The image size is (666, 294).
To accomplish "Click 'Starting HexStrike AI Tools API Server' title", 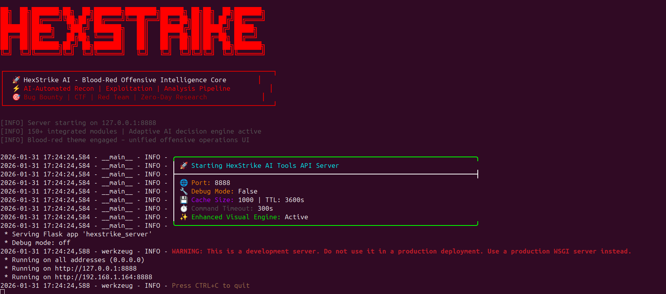I will point(265,165).
